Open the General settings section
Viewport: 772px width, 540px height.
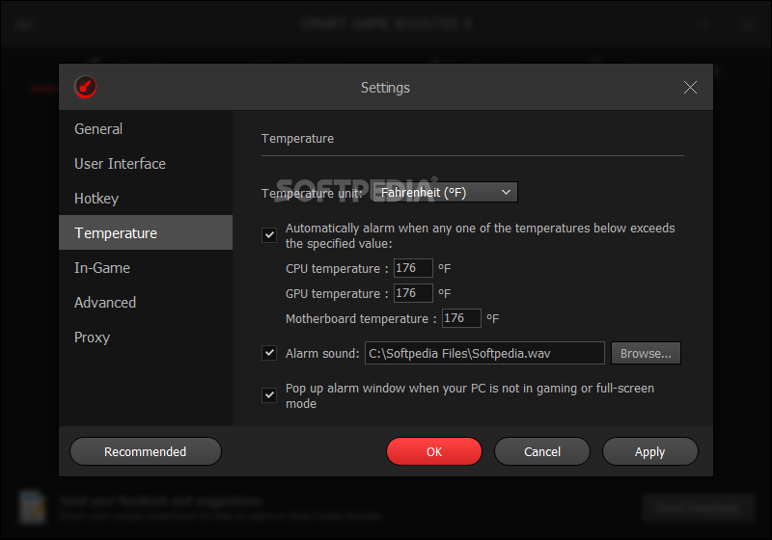[x=146, y=129]
